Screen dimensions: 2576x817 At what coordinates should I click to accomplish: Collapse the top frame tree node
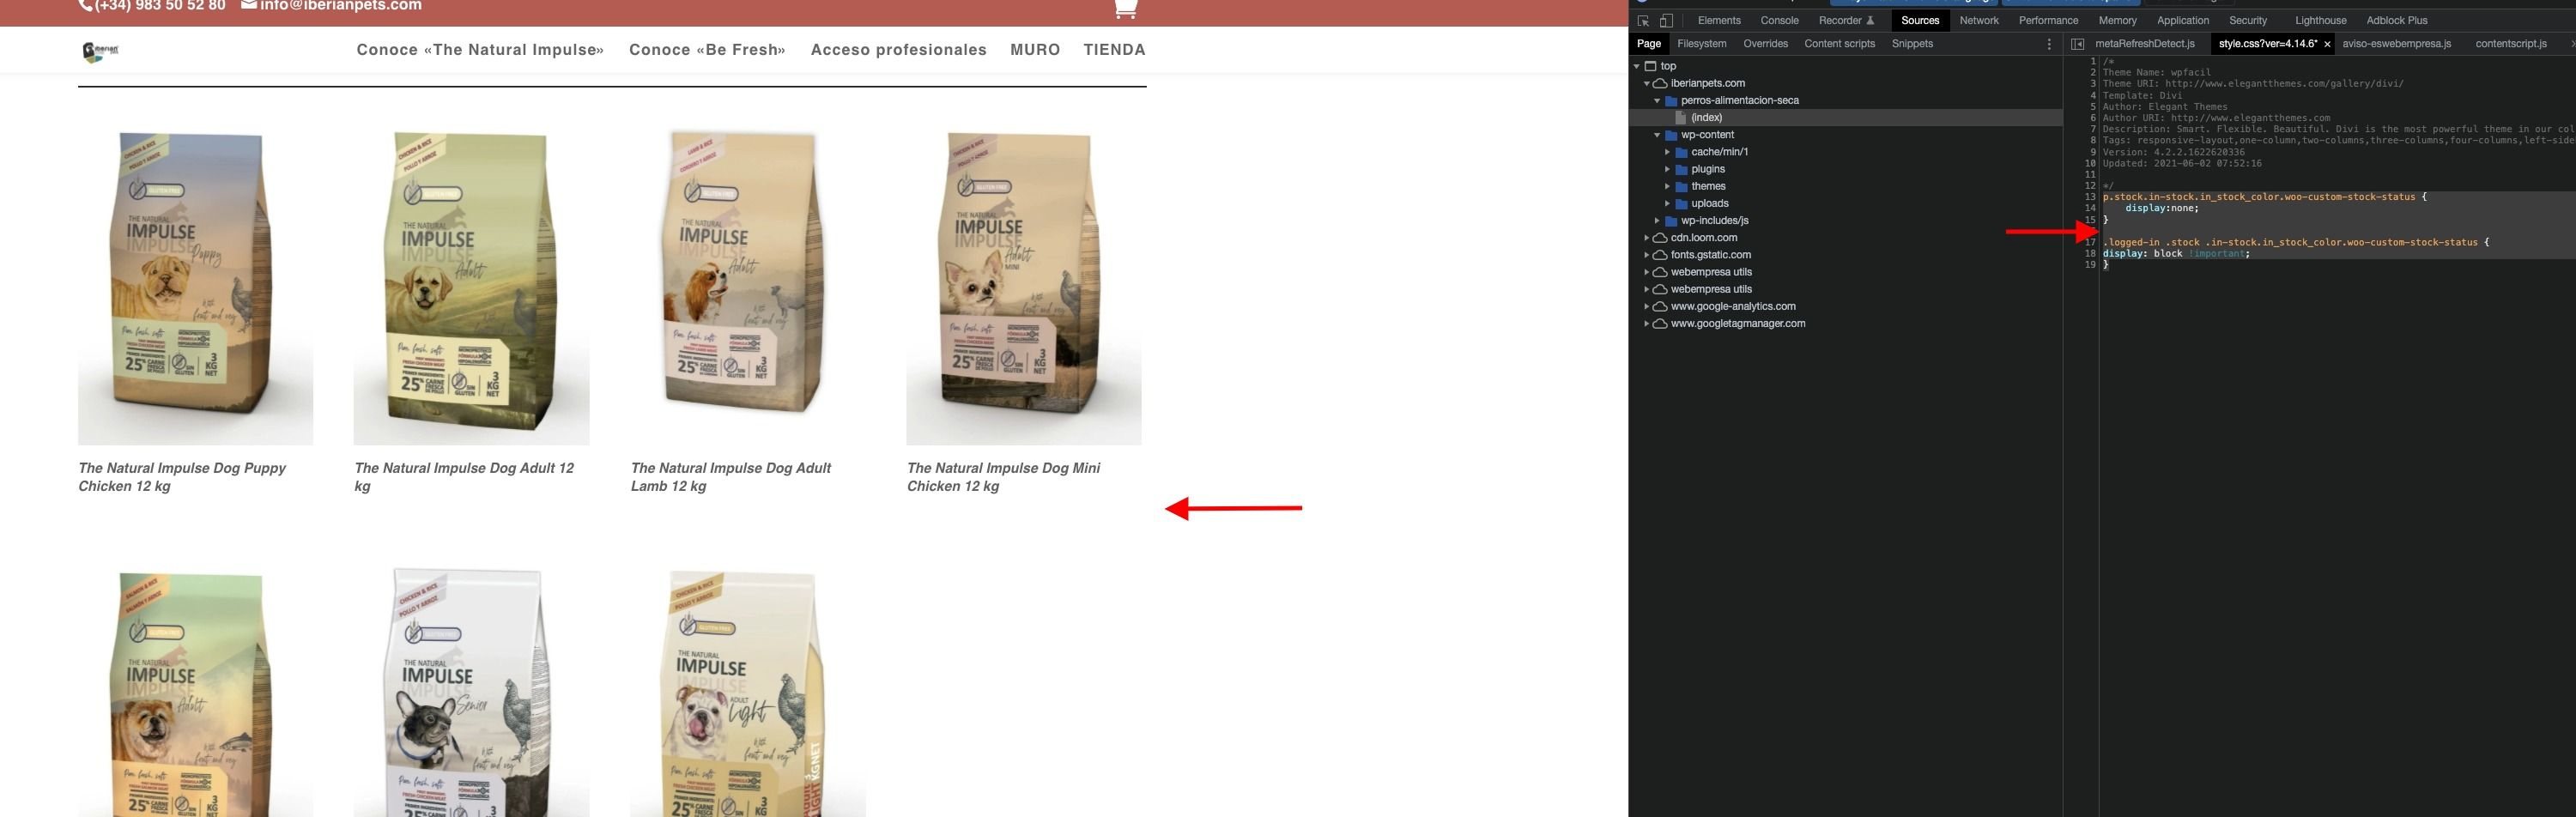click(x=1636, y=66)
